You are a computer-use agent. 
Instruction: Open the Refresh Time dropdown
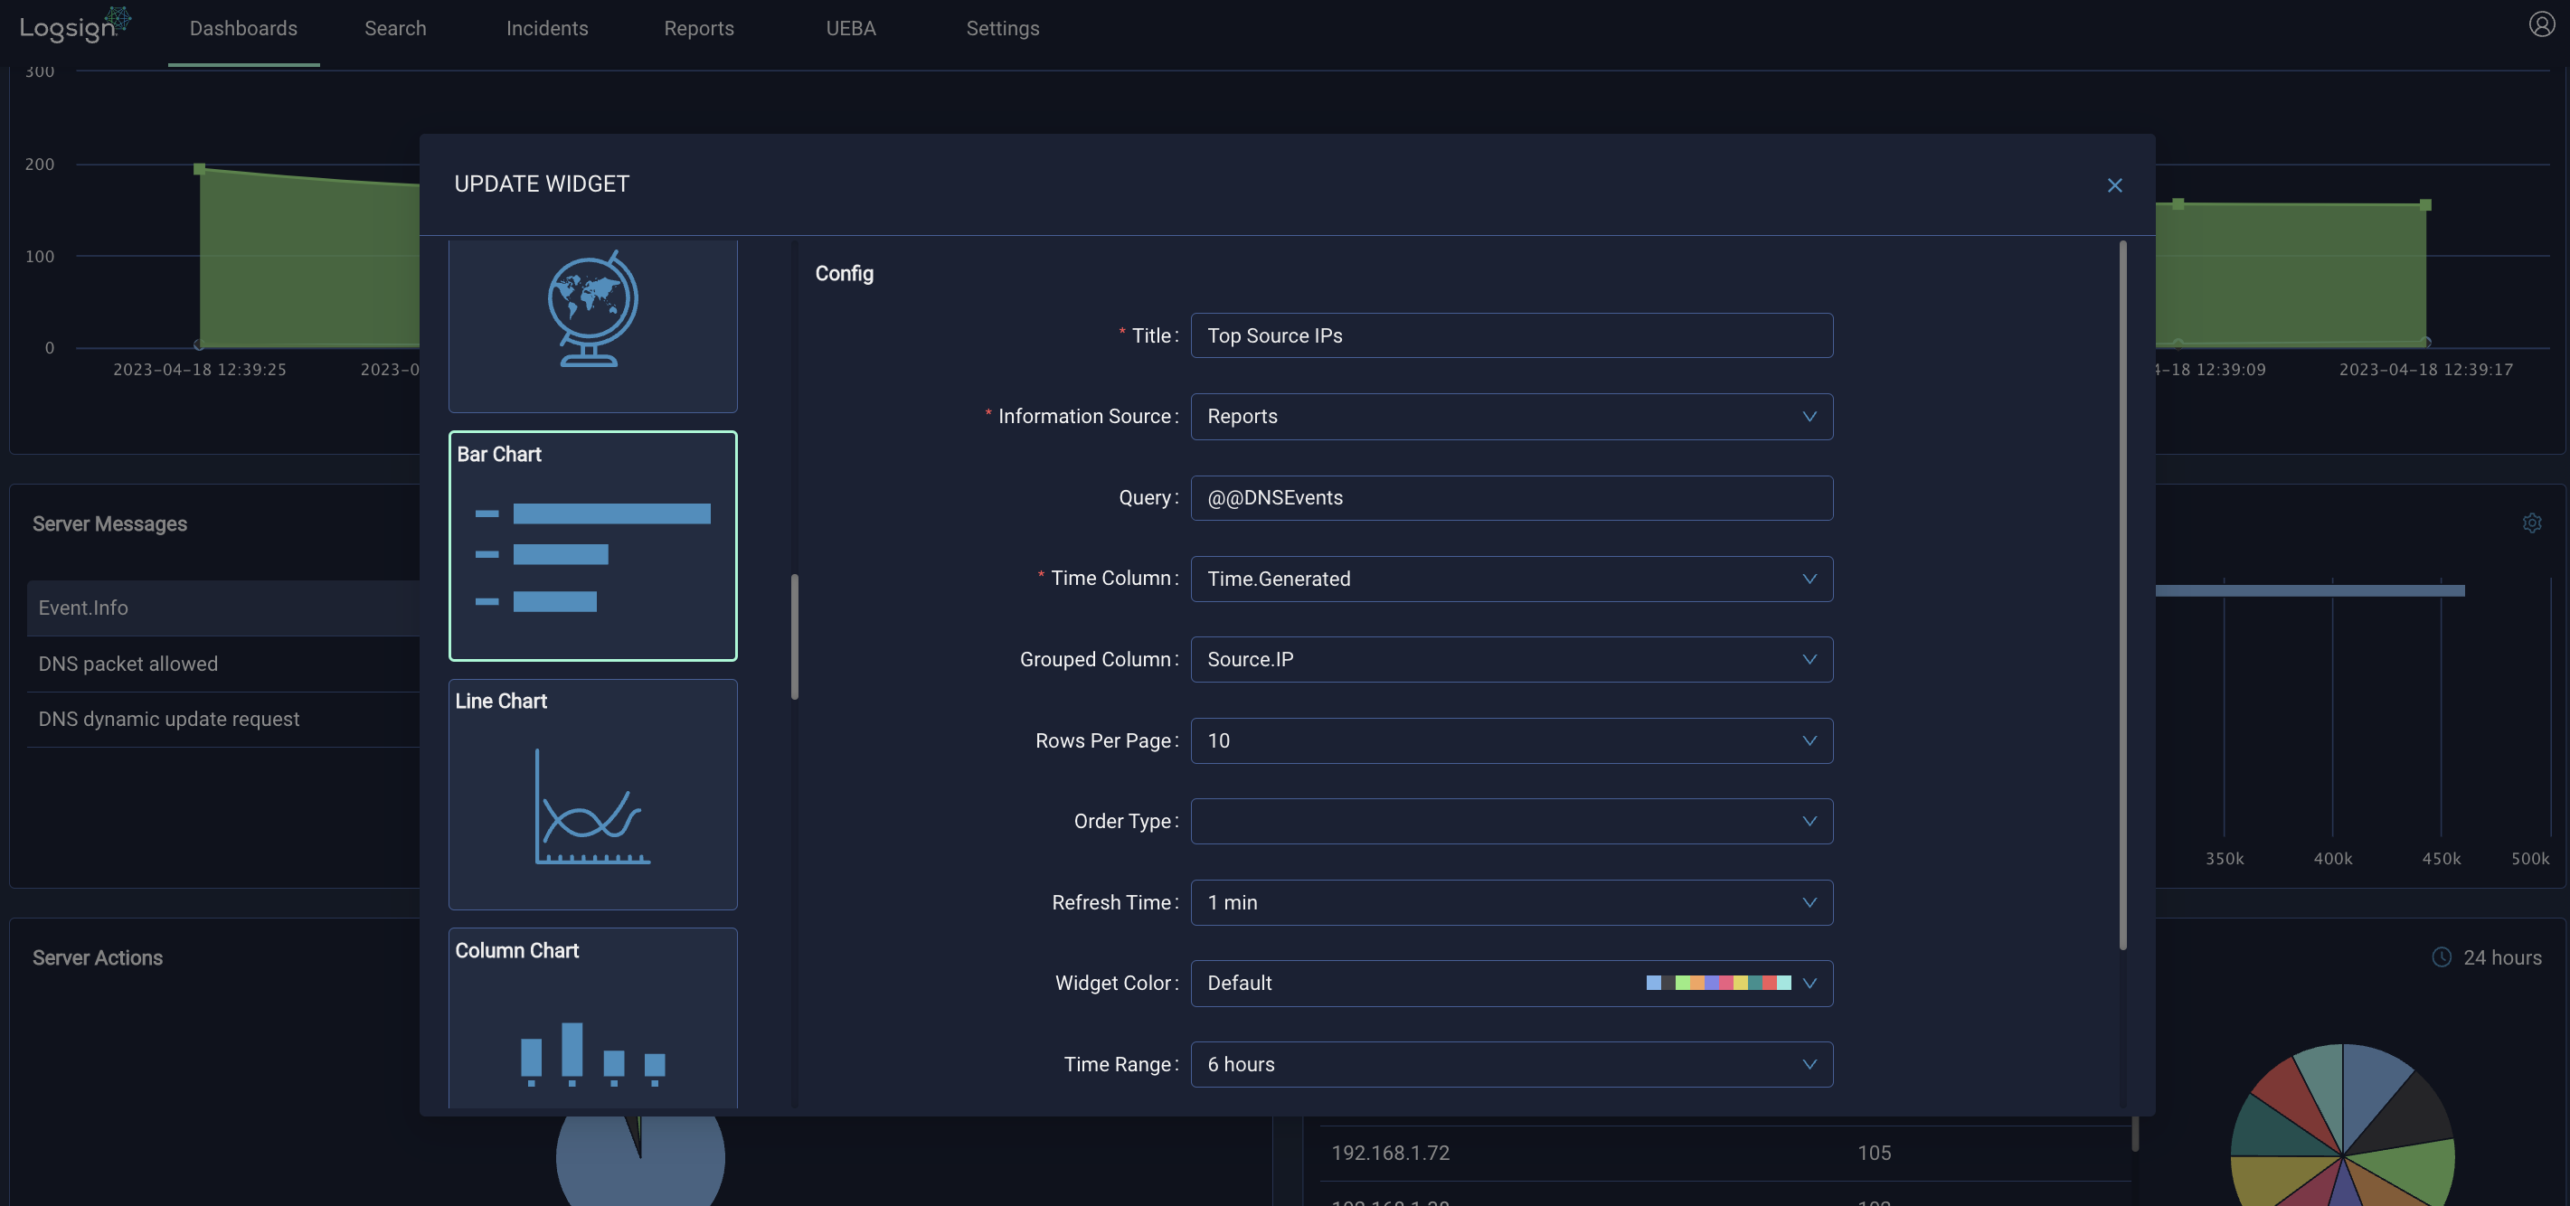point(1511,901)
